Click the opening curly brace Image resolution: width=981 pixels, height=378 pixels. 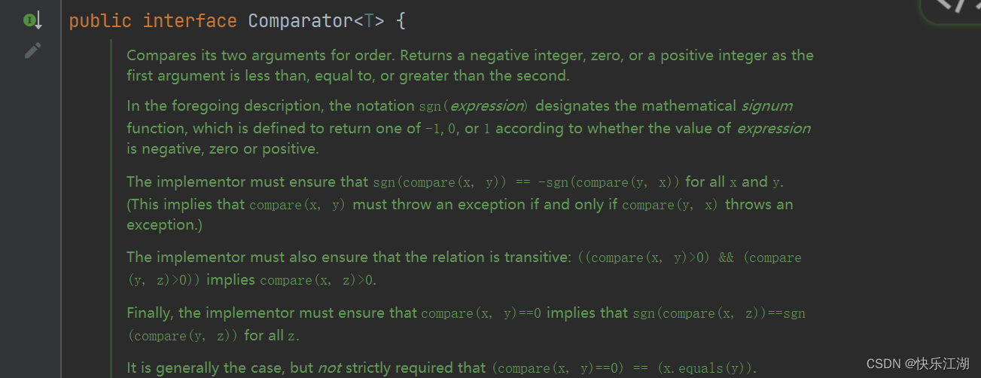pos(401,21)
